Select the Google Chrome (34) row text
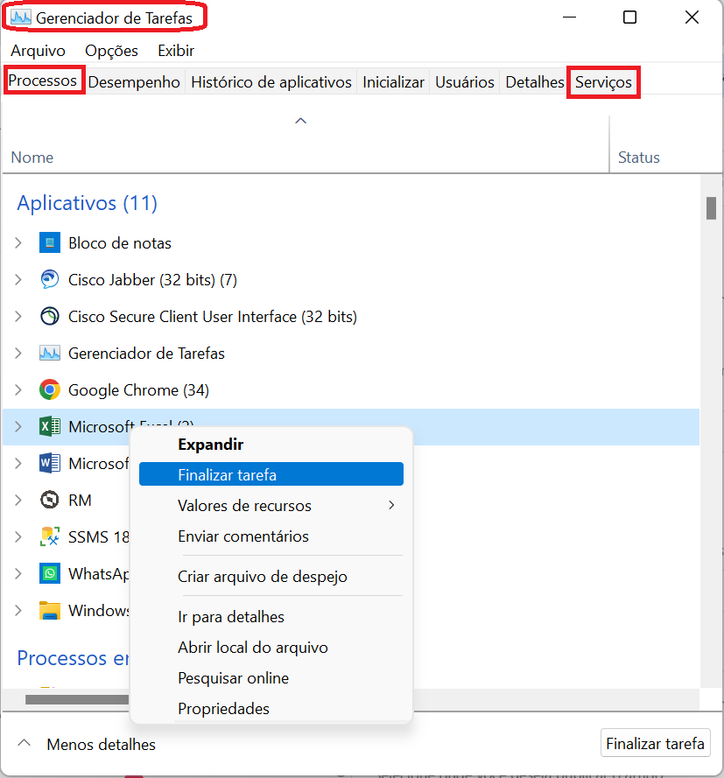724x778 pixels. coord(138,390)
